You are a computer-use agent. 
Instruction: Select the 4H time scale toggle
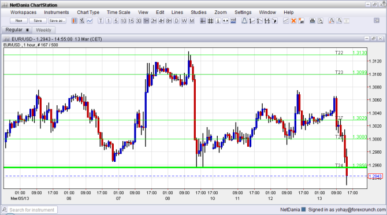coord(161,21)
